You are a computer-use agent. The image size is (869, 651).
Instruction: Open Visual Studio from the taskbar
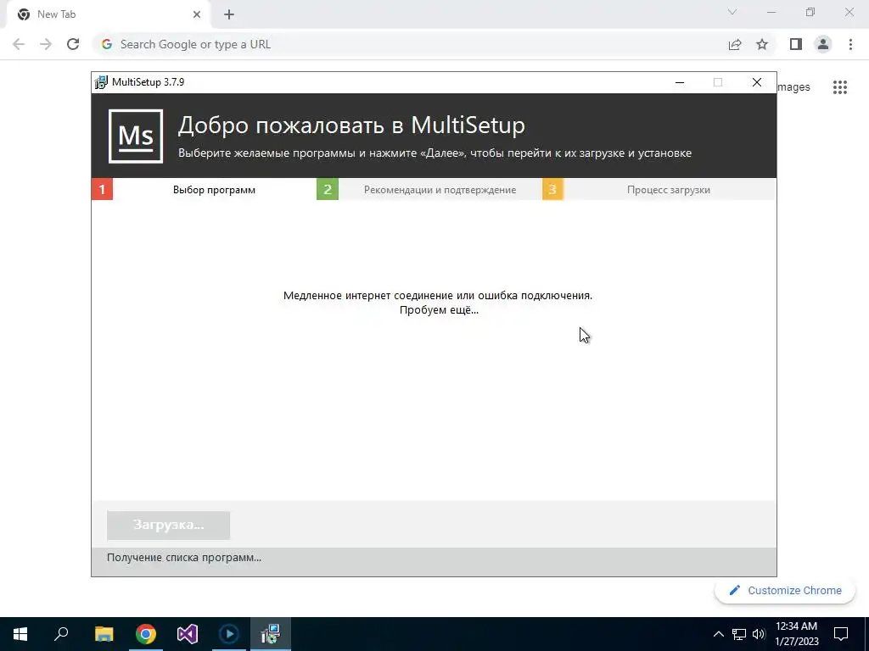coord(188,634)
